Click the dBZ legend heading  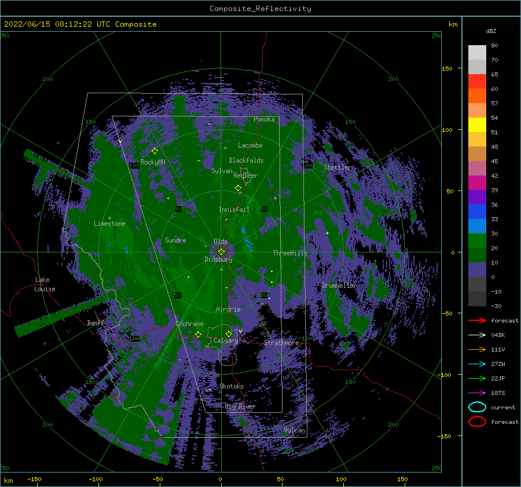coord(491,31)
